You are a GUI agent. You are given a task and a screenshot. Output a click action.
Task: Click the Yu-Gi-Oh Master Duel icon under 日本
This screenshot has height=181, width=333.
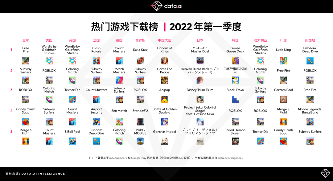200,61
